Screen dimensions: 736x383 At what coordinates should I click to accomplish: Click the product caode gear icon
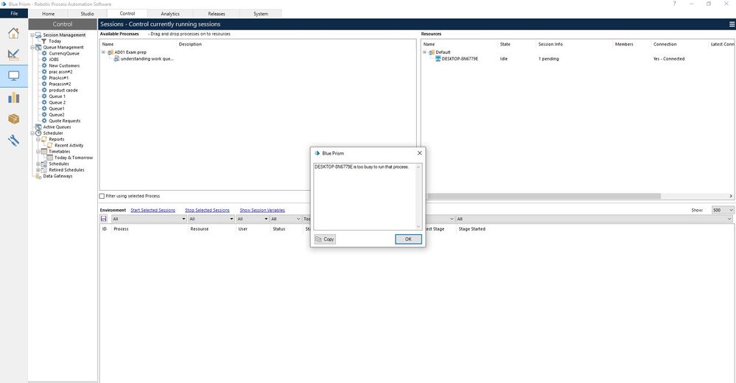tap(45, 90)
